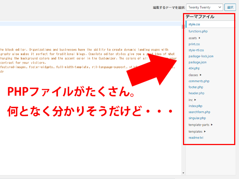Click the code line beginning 'he block editor'
239x179 pixels.
coord(84,50)
